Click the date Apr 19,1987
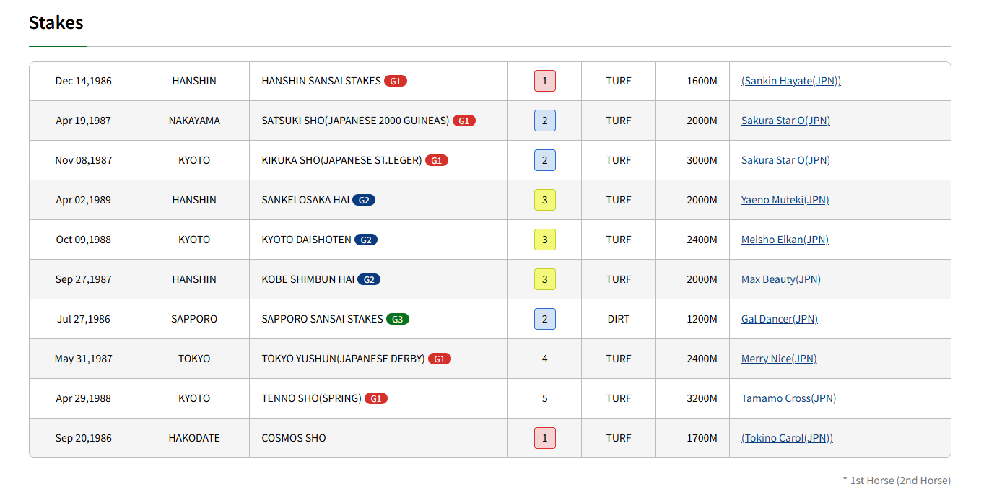This screenshot has width=989, height=495. pyautogui.click(x=84, y=121)
